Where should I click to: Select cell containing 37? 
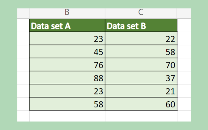(x=141, y=78)
